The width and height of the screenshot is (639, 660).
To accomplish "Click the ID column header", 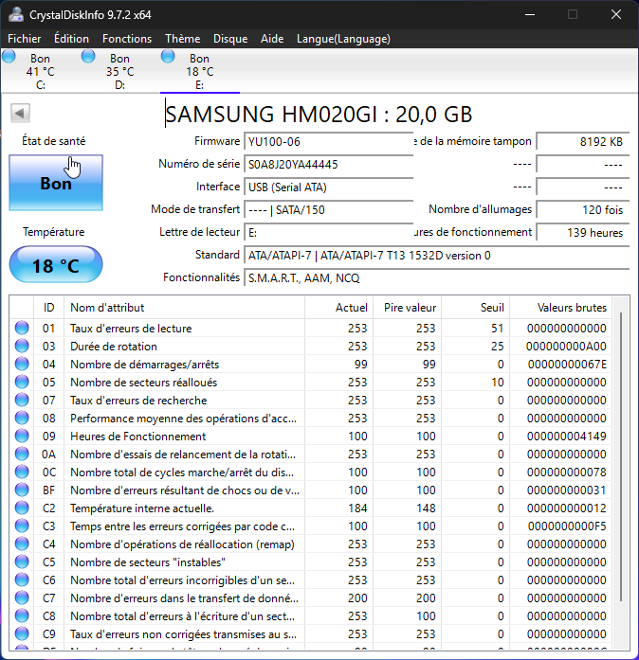I will pyautogui.click(x=49, y=308).
